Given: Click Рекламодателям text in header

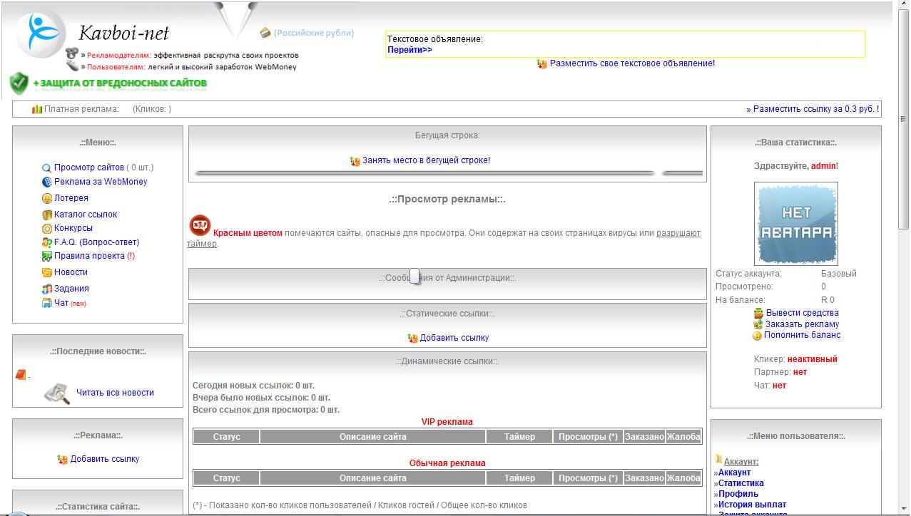Looking at the screenshot, I should click(x=119, y=55).
